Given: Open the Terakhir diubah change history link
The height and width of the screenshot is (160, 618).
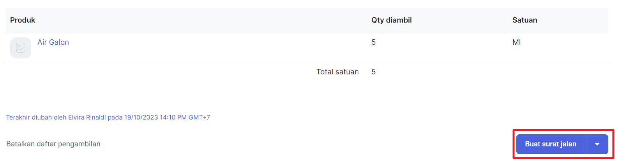Looking at the screenshot, I should 108,117.
